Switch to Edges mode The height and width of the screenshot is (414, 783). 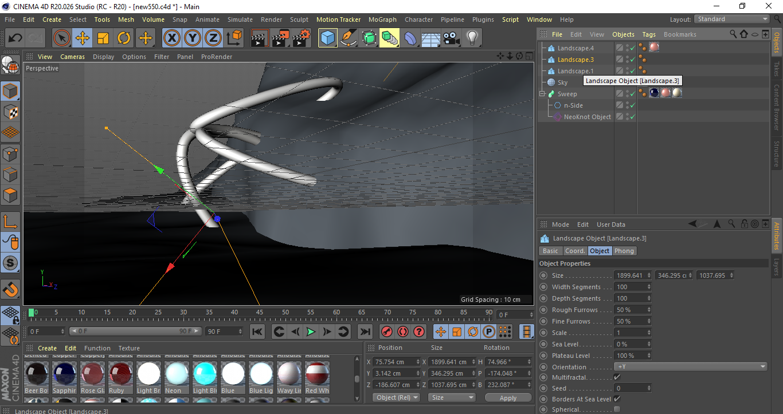10,174
